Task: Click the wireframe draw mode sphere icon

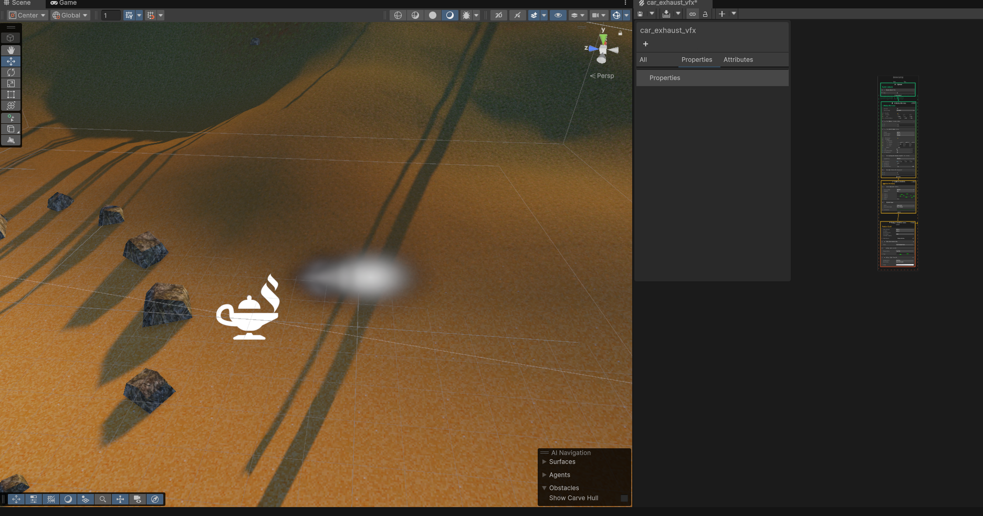Action: click(398, 15)
